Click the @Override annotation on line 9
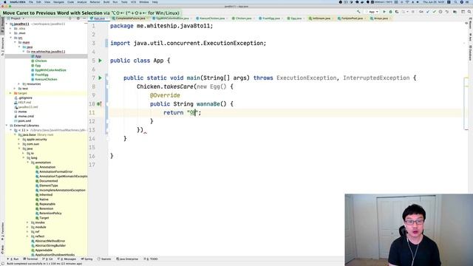The height and width of the screenshot is (266, 473). tap(165, 95)
